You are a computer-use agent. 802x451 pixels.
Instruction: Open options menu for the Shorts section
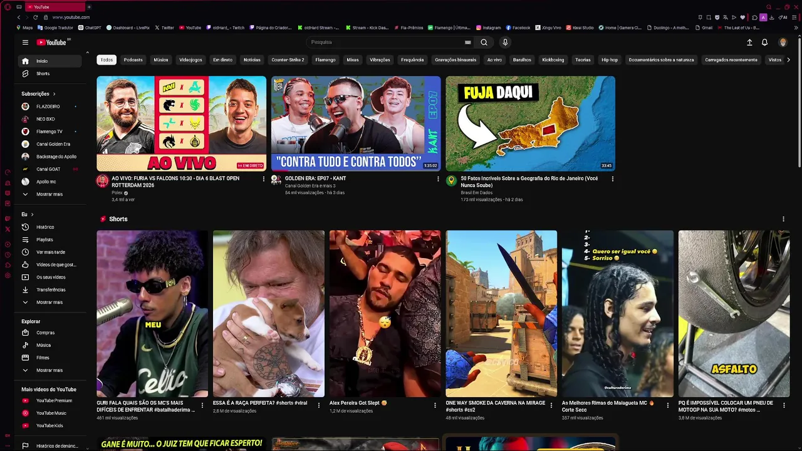click(x=783, y=219)
